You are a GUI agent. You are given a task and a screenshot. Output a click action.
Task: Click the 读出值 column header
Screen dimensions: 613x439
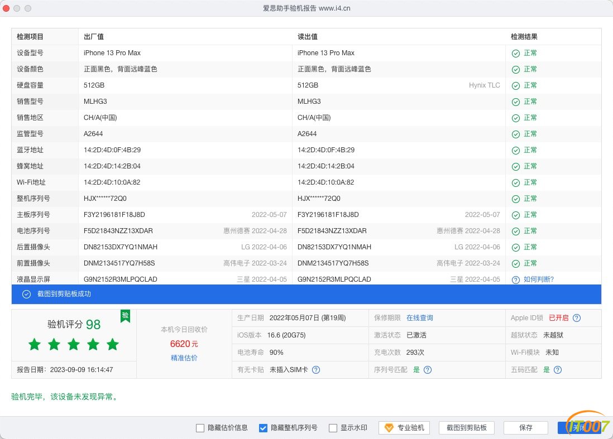tap(308, 37)
